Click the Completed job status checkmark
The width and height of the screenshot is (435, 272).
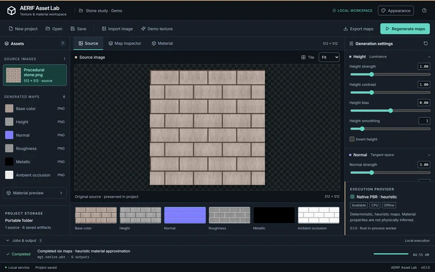[x=8, y=254]
